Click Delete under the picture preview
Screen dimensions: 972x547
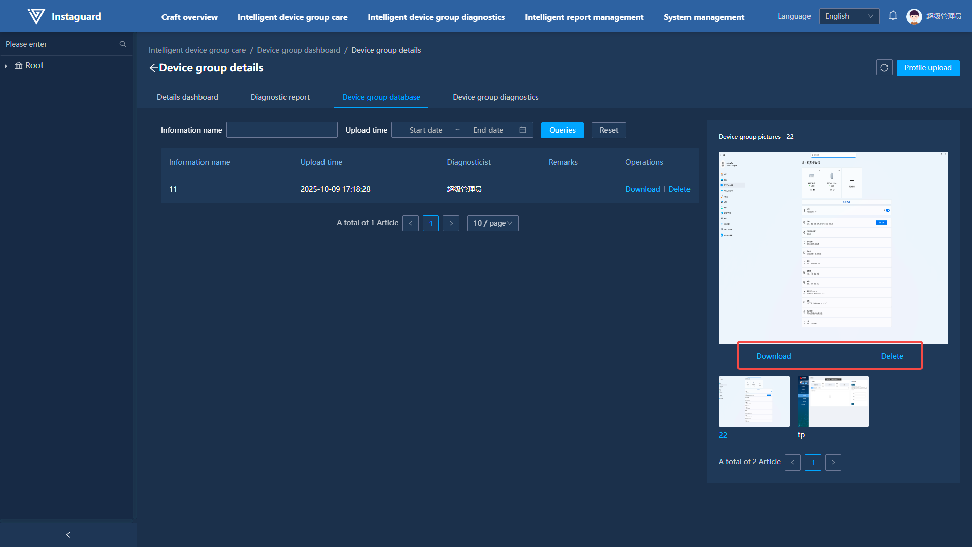point(892,356)
